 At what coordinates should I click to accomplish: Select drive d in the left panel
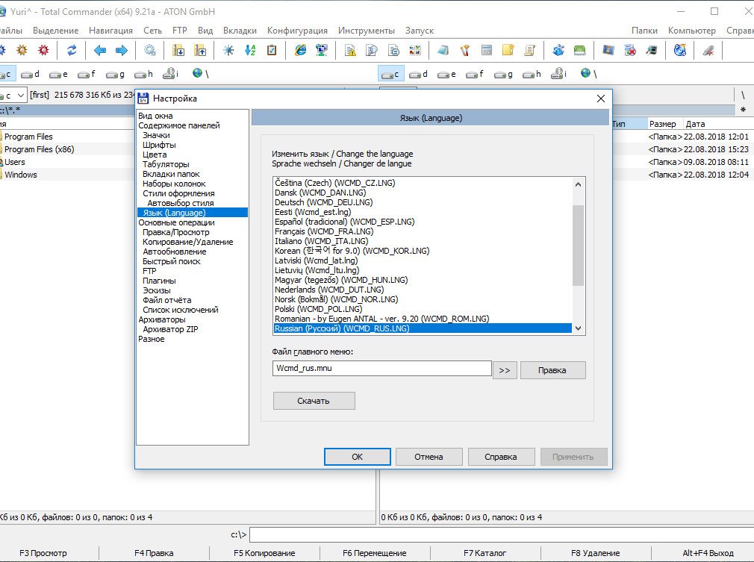31,74
